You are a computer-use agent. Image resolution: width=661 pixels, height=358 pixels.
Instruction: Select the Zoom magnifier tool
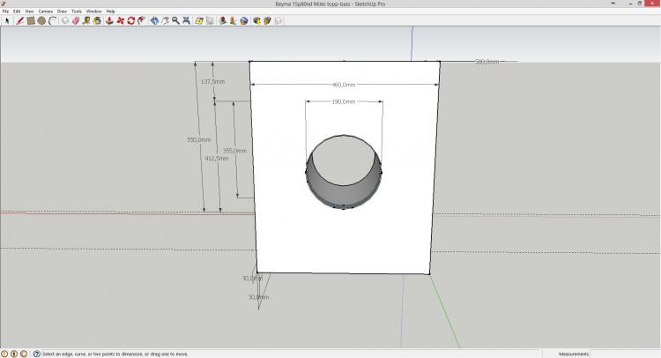(x=176, y=19)
